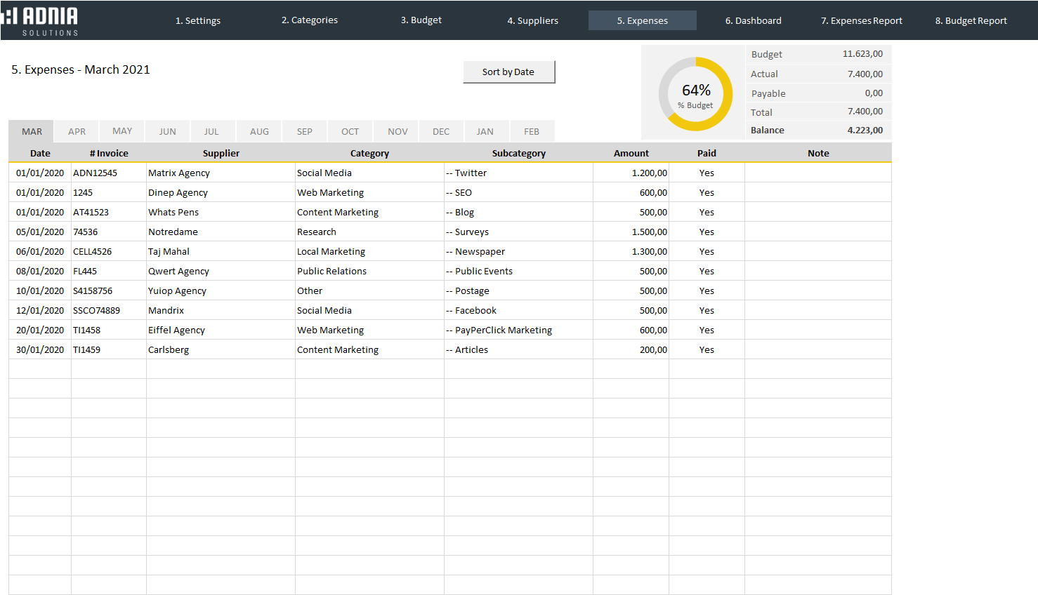Viewport: 1038px width, 595px height.
Task: Open the 3. Budget section
Action: [421, 20]
